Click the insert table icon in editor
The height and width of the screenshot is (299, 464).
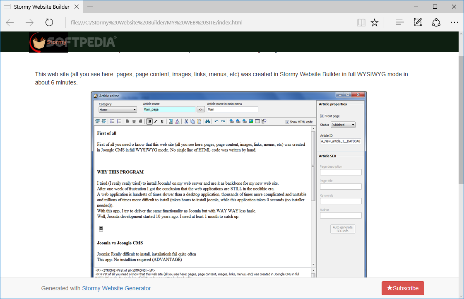point(257,121)
